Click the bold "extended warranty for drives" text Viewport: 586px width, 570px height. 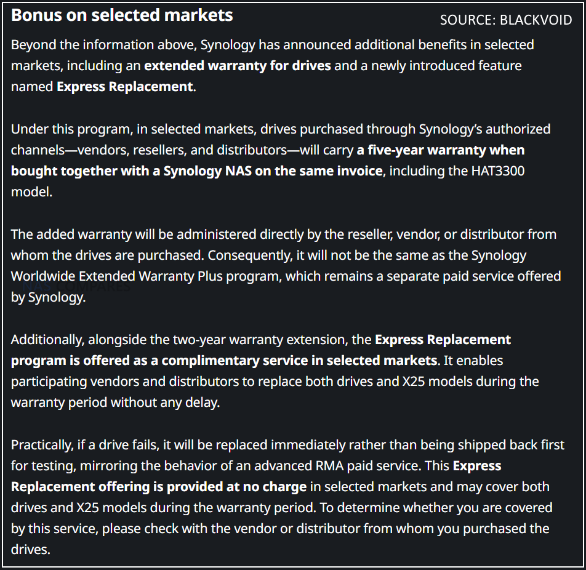tap(238, 65)
